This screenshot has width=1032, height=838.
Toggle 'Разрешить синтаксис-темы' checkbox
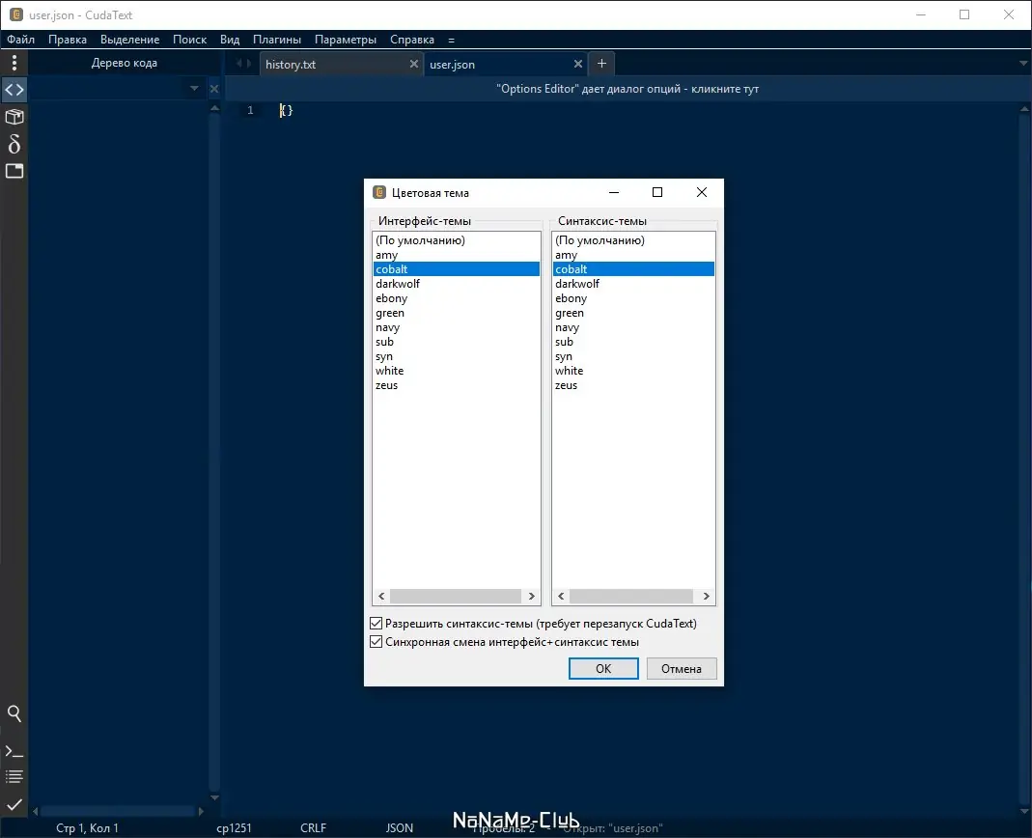pyautogui.click(x=376, y=624)
